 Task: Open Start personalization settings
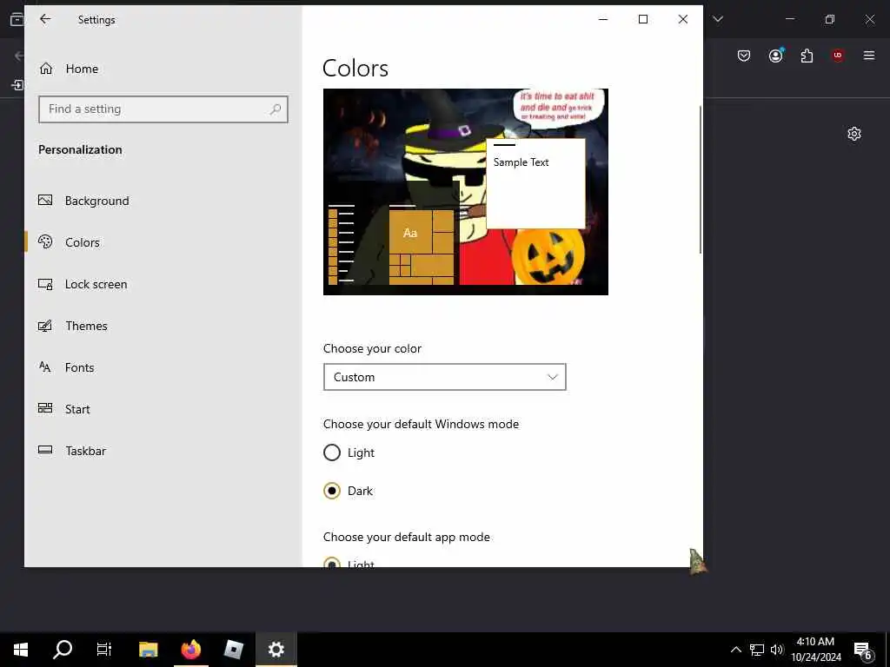point(163,409)
